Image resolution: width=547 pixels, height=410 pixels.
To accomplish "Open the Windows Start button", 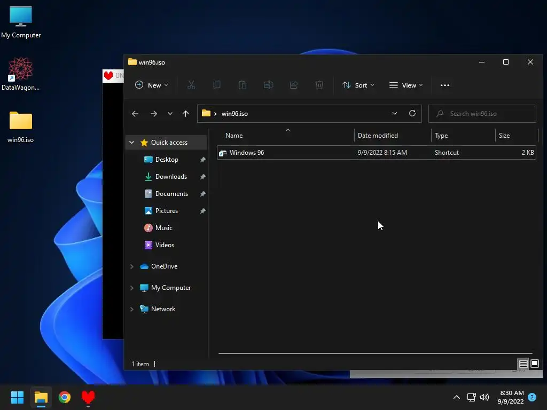I will (17, 397).
